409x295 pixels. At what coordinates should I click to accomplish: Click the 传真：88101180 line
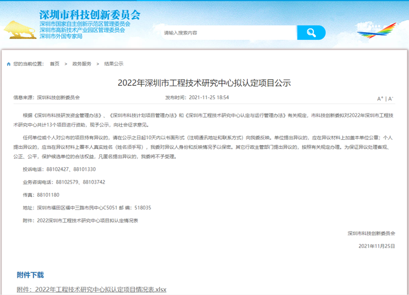point(41,195)
